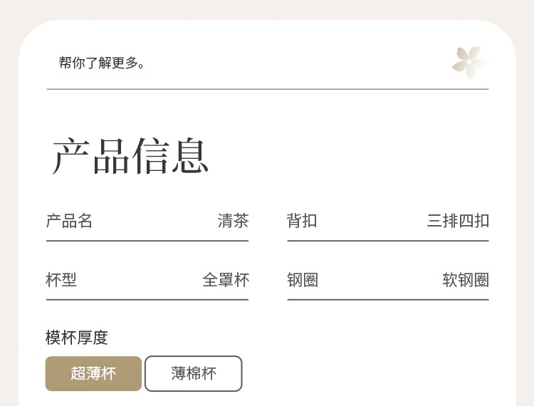Click the 三排四扣 value
Image resolution: width=534 pixels, height=406 pixels.
pyautogui.click(x=458, y=221)
